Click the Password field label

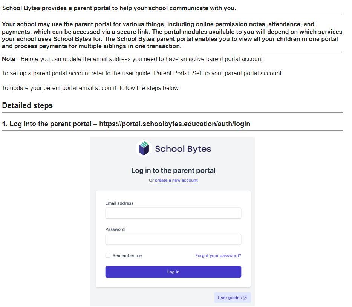click(115, 229)
